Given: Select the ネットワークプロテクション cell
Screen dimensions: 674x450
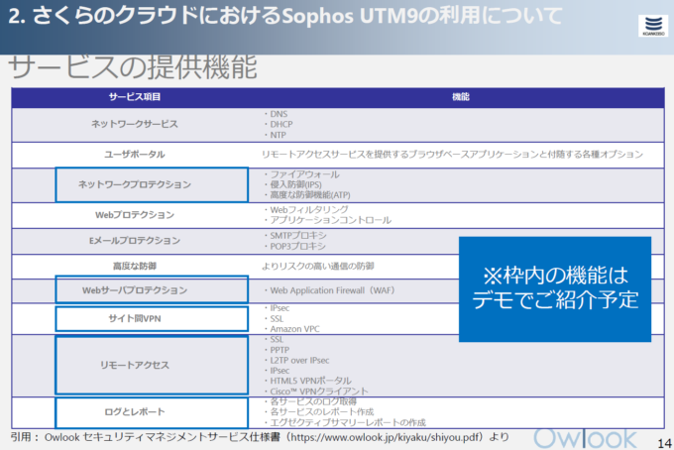Looking at the screenshot, I should coord(152,184).
